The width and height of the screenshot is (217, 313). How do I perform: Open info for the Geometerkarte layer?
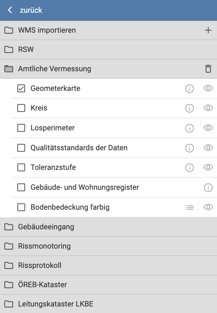pos(189,88)
